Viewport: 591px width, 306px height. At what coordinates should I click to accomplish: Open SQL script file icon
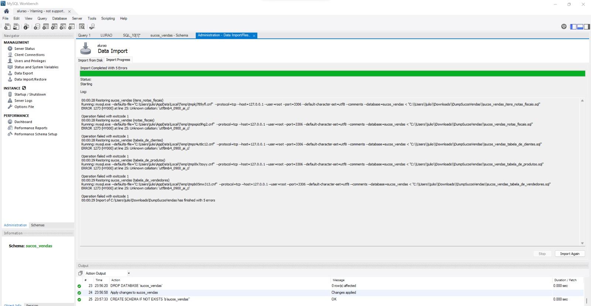[x=16, y=27]
